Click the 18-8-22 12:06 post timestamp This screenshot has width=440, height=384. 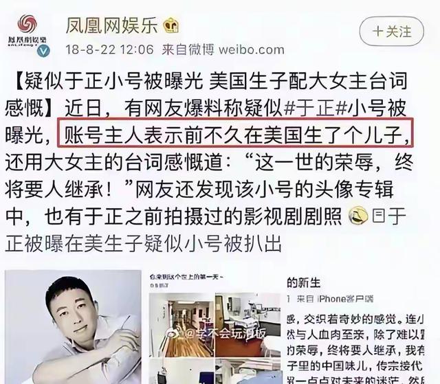(110, 50)
